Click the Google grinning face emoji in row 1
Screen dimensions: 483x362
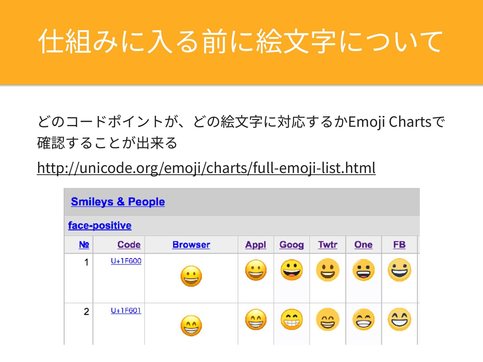click(292, 270)
